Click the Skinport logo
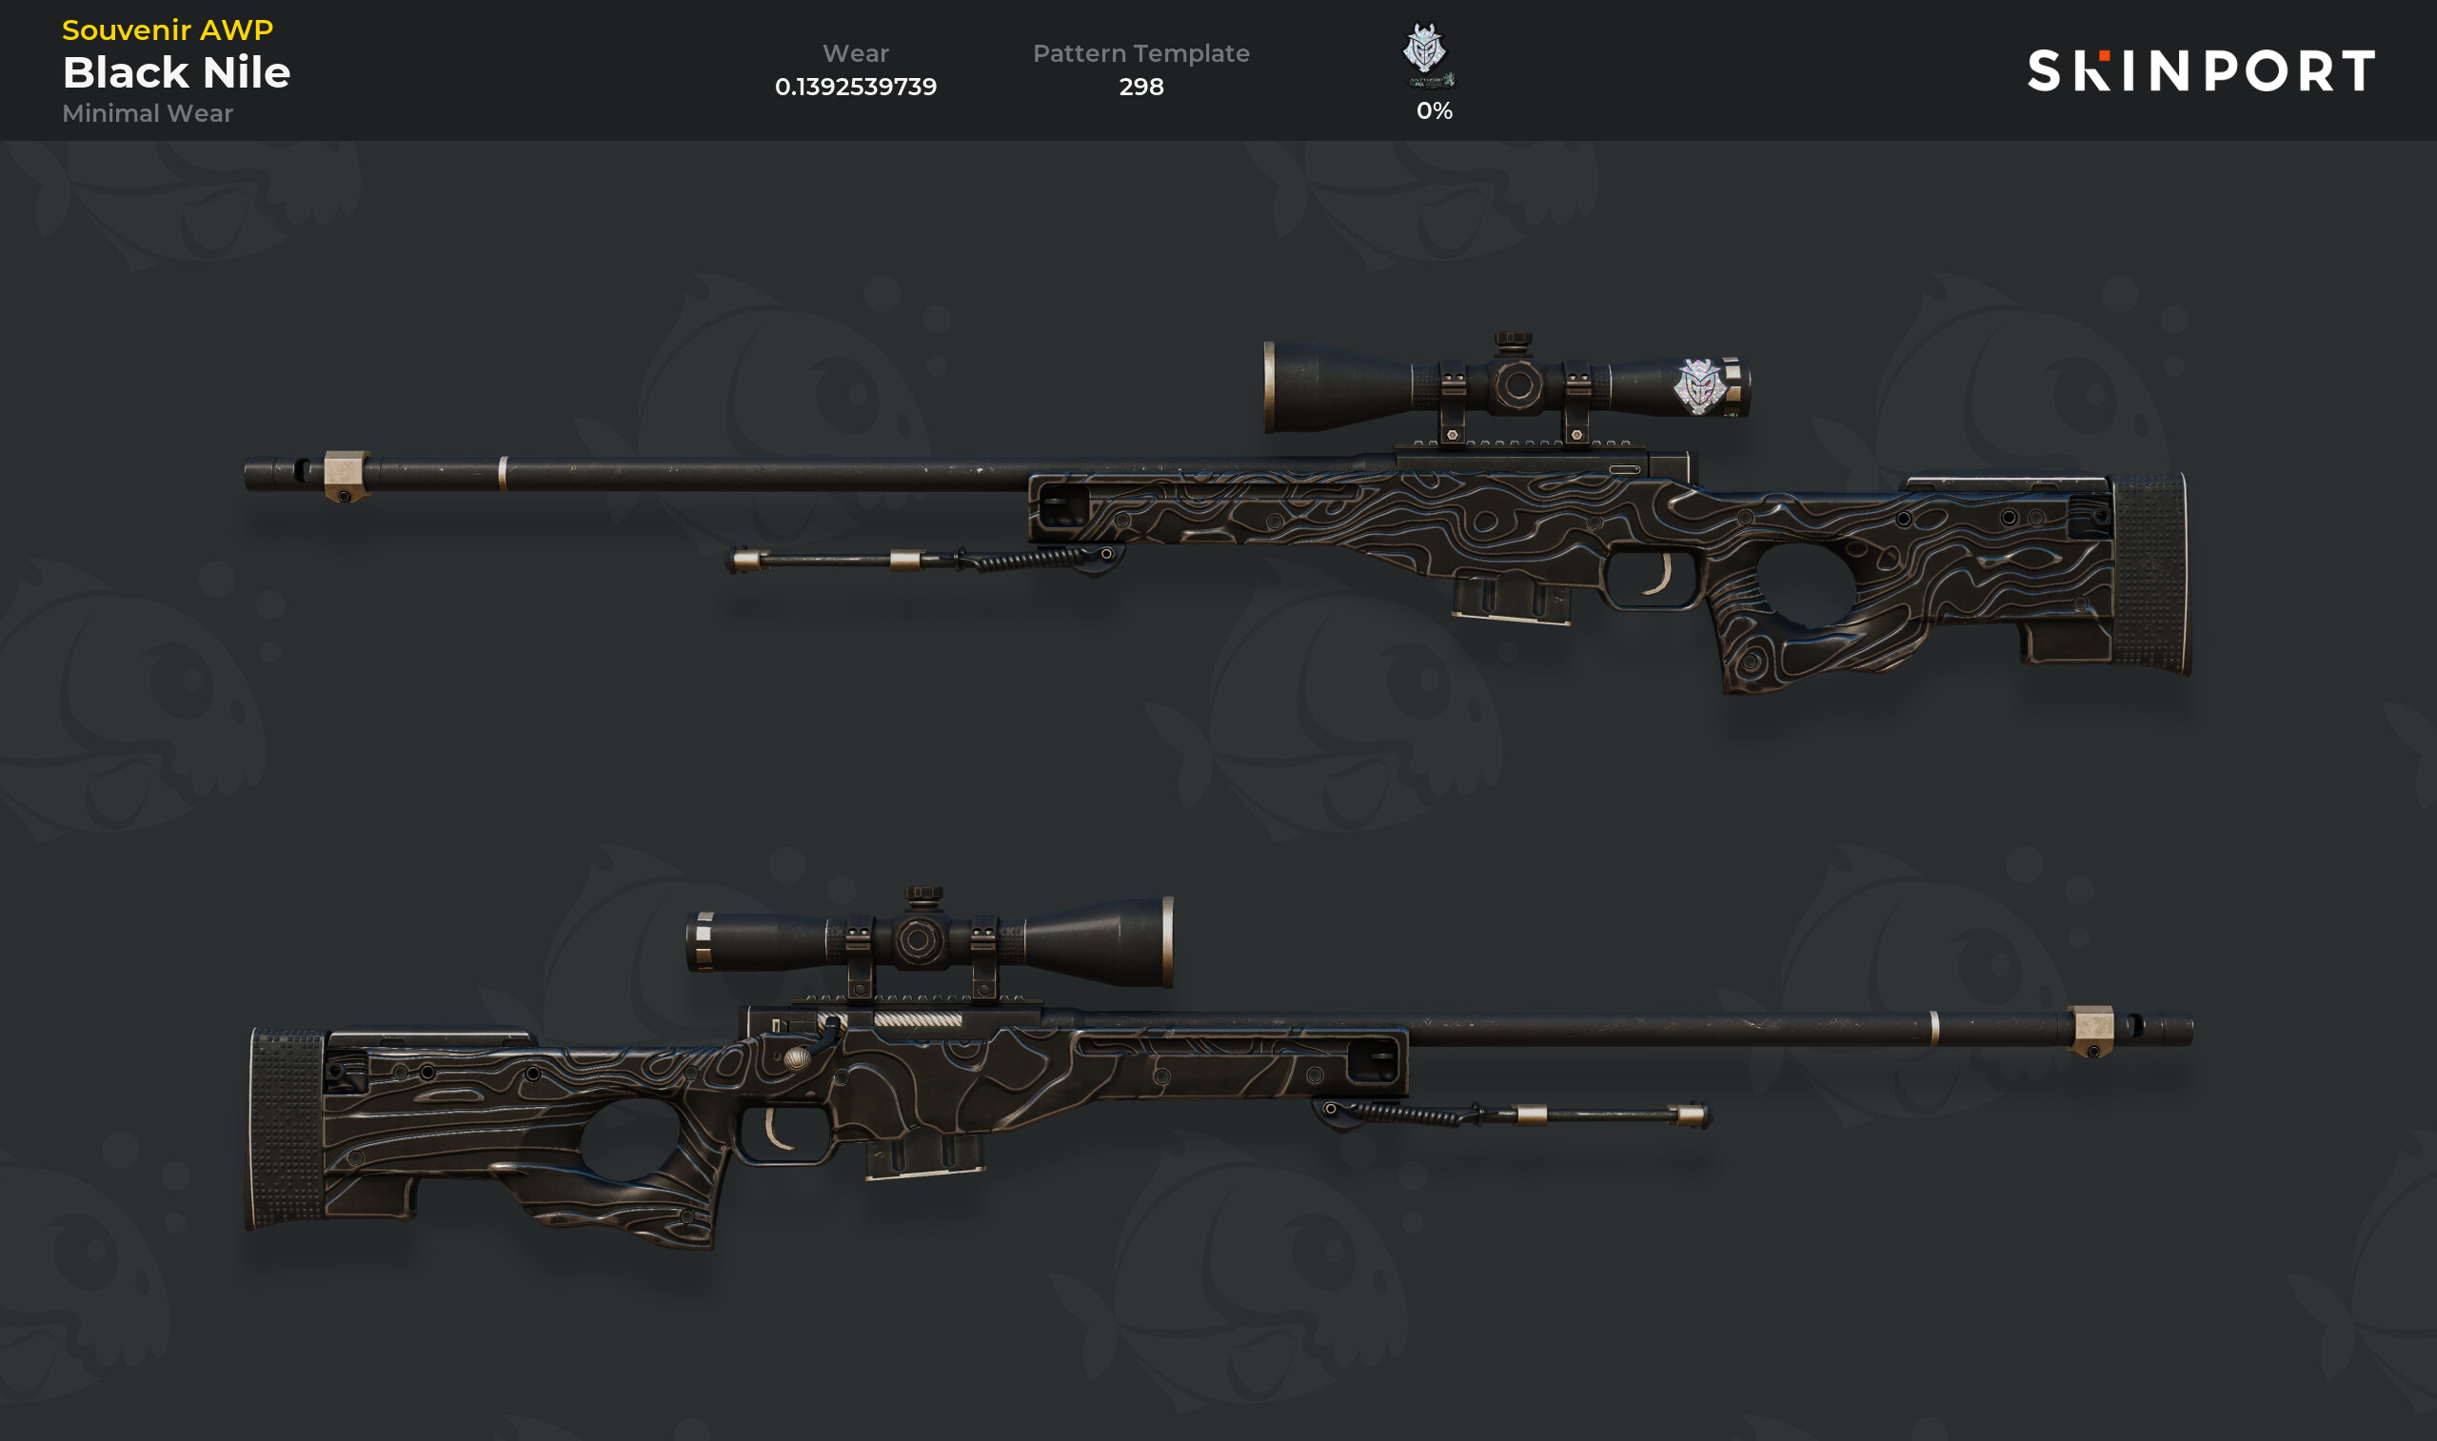This screenshot has height=1441, width=2437. [x=2201, y=70]
